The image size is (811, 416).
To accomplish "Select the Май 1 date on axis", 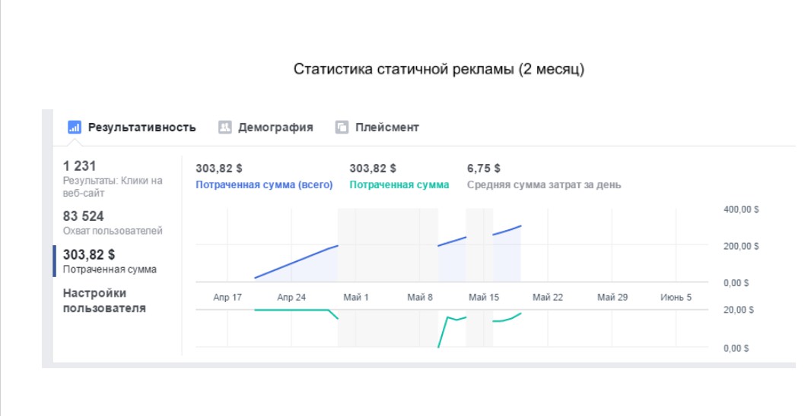I will [356, 298].
